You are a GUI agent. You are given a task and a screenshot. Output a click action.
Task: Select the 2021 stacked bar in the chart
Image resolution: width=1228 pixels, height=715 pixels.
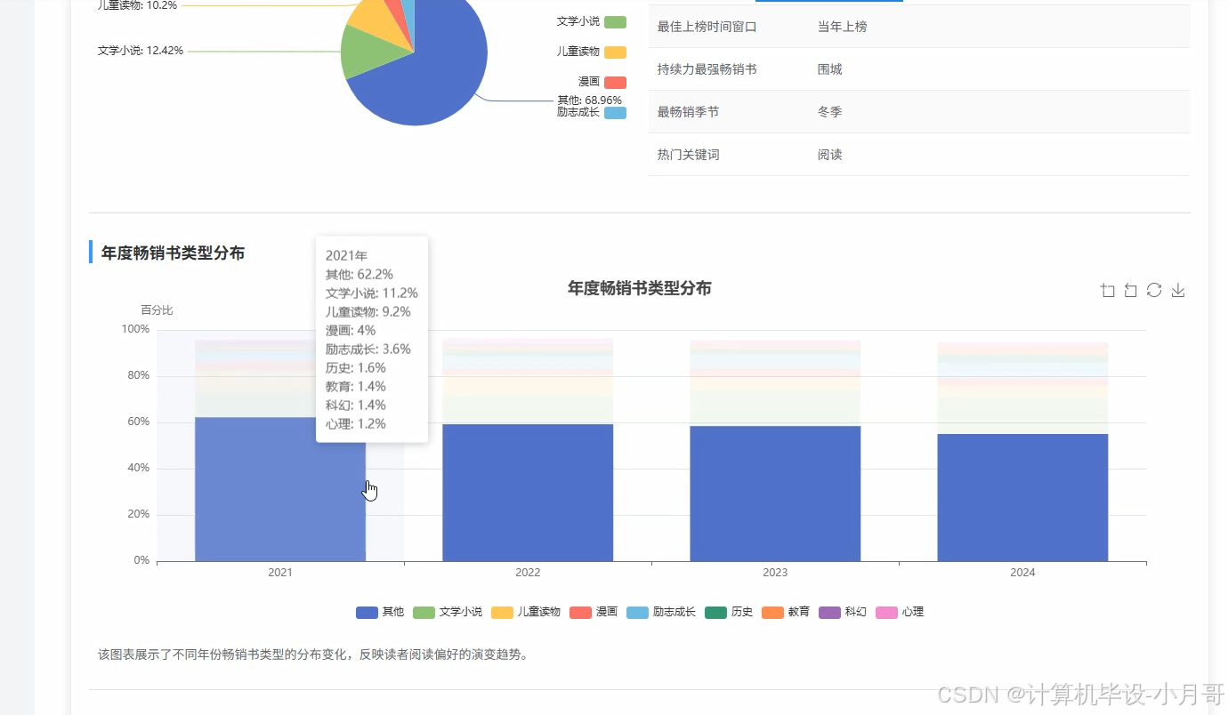pos(279,489)
